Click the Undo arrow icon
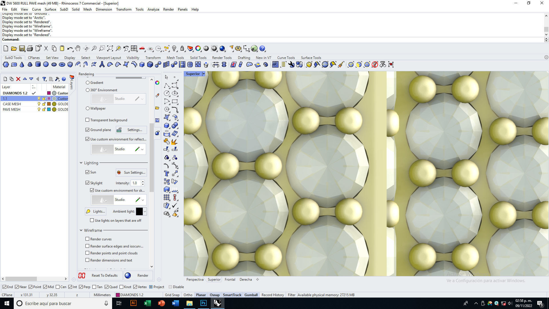 [x=70, y=48]
